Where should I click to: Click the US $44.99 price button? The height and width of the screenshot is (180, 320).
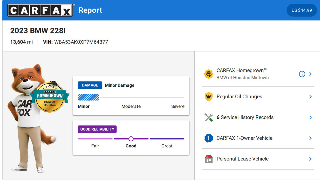(302, 10)
